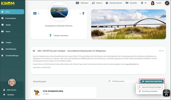Click the round bridge profile picture
The width and height of the screenshot is (171, 100).
click(x=59, y=11)
